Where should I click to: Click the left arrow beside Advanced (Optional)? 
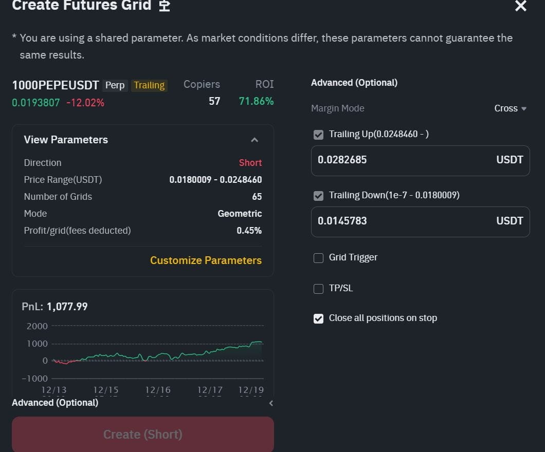pyautogui.click(x=271, y=403)
